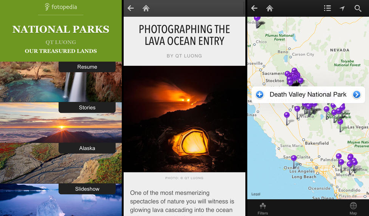Click the article title Photographing the Lava Ocean Entry
The image size is (369, 216).
point(184,35)
